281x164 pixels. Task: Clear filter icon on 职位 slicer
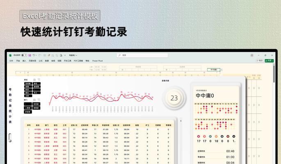coord(39,80)
